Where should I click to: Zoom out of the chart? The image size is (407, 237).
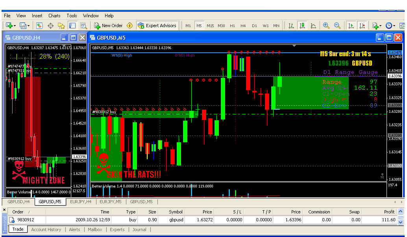coord(337,26)
